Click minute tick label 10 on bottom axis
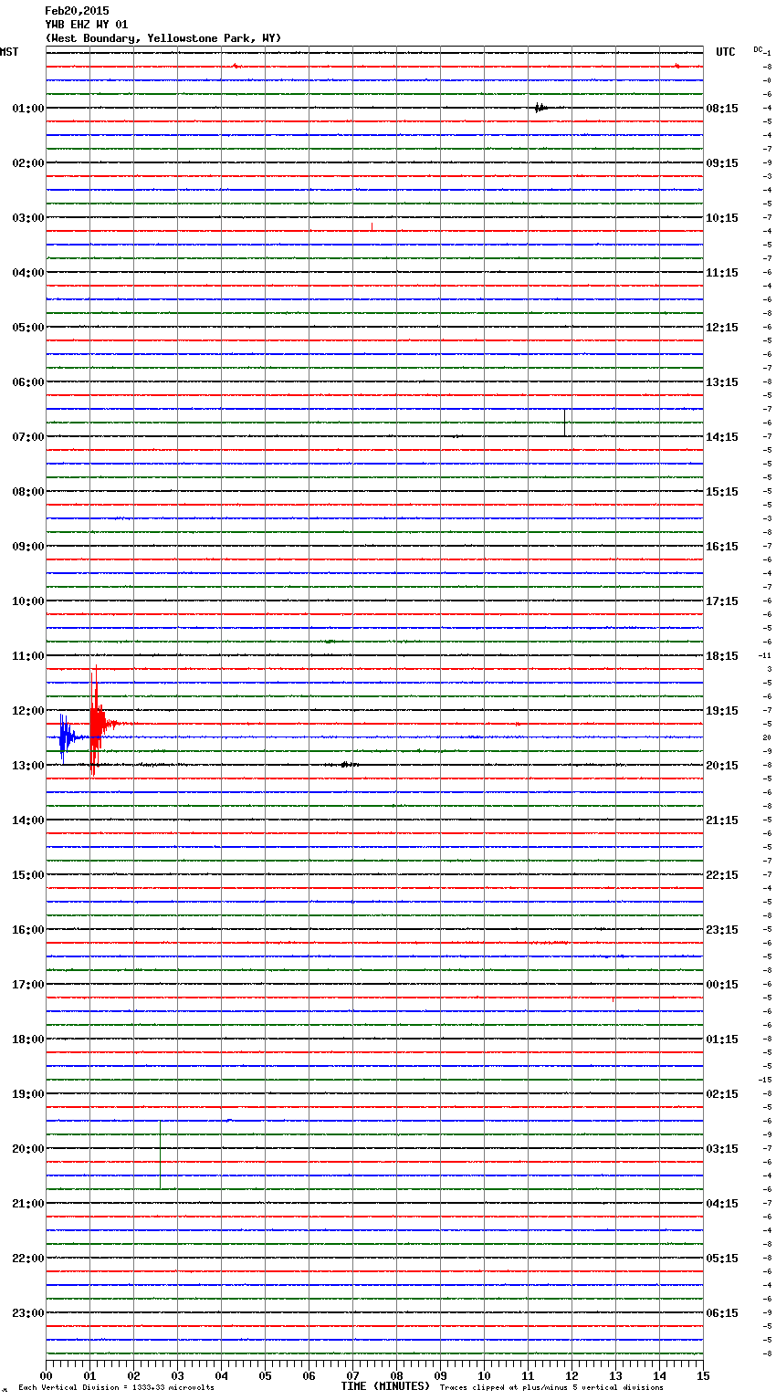Screen dimensions: 776x1400 [484, 1376]
